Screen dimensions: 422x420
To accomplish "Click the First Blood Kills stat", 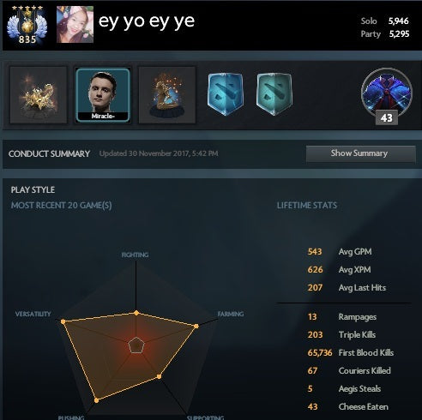I will coord(351,353).
